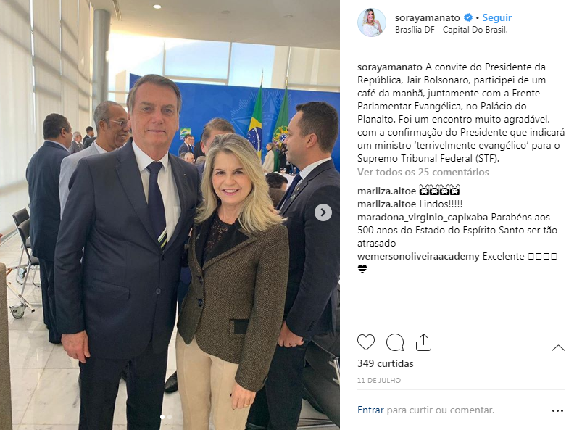Expand Ver todos os 25 comentários
582x430 pixels.
click(423, 172)
